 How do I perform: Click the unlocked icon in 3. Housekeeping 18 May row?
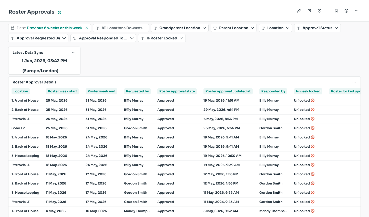point(313,156)
